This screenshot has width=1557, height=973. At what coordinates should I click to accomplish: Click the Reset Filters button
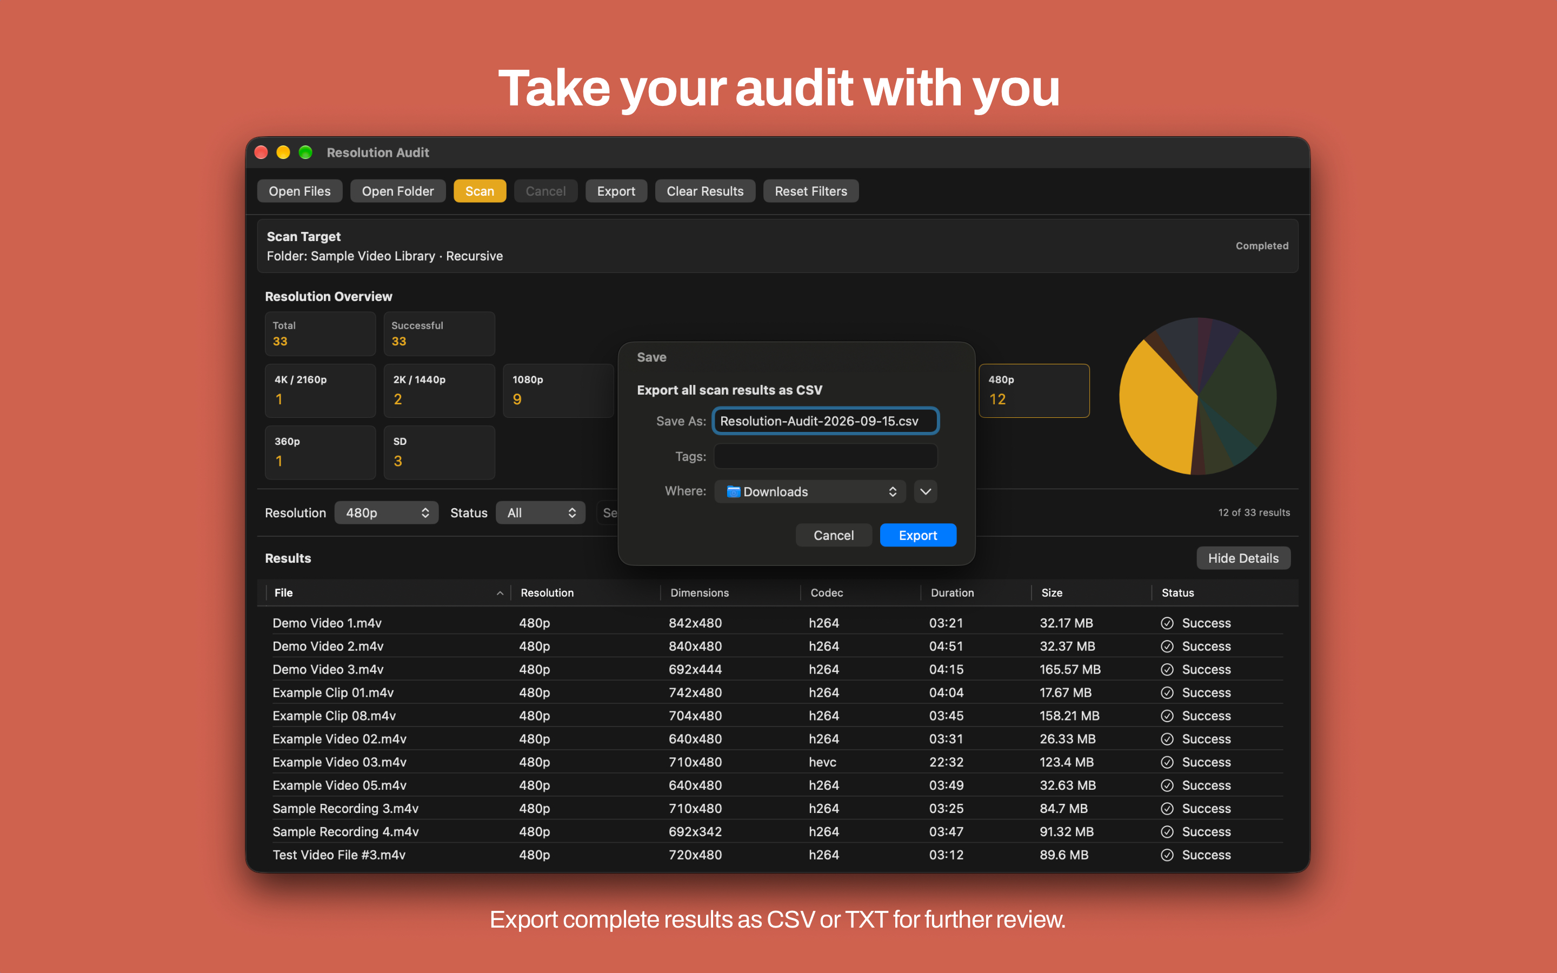pyautogui.click(x=811, y=191)
